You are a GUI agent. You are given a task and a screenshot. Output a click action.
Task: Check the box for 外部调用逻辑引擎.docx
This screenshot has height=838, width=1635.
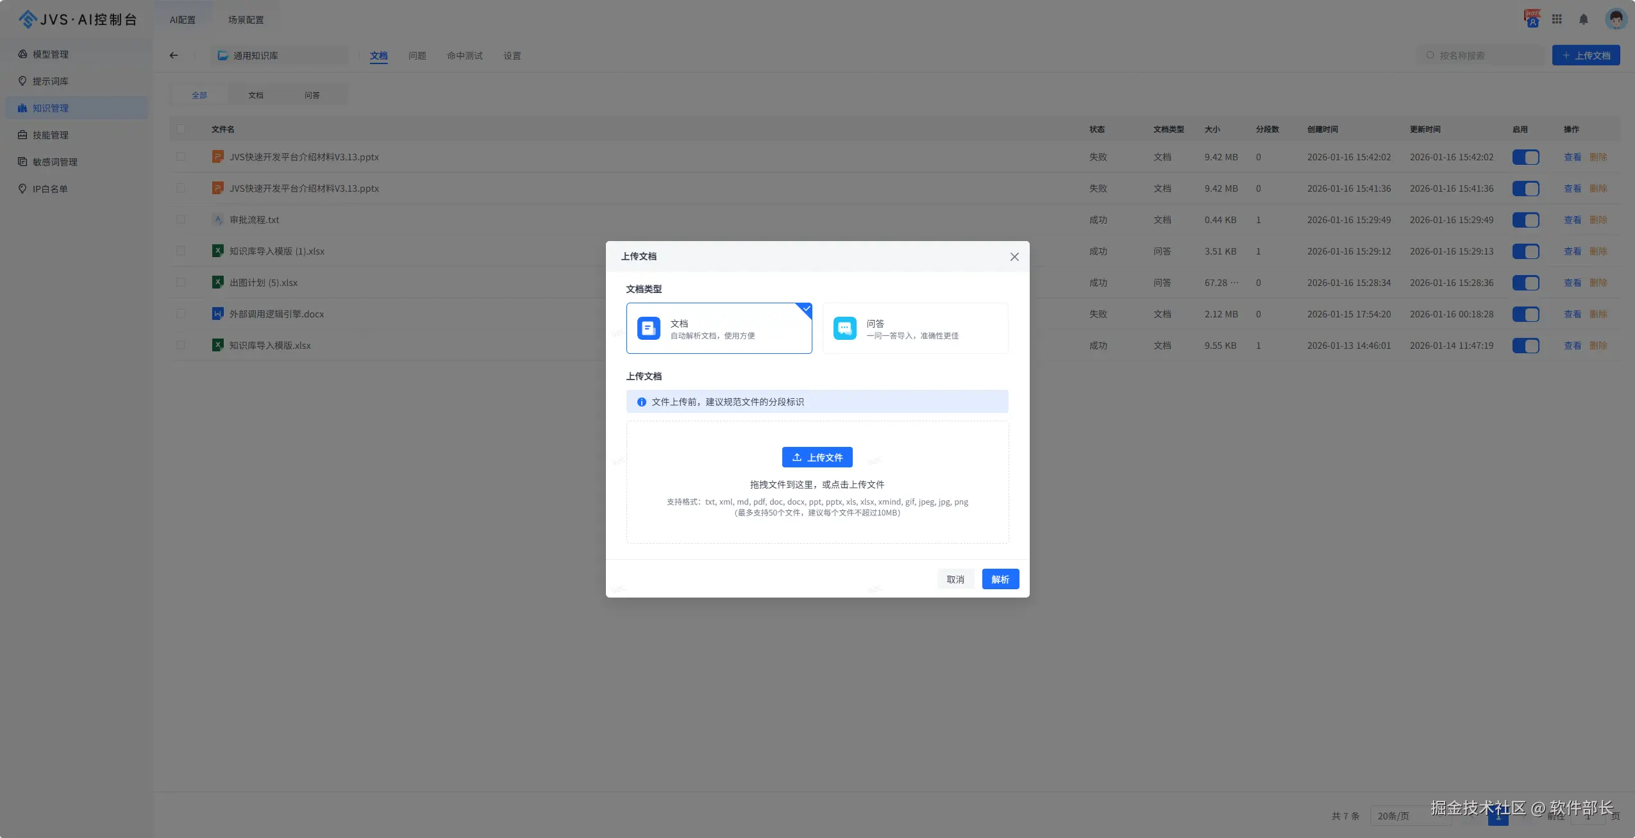[181, 314]
